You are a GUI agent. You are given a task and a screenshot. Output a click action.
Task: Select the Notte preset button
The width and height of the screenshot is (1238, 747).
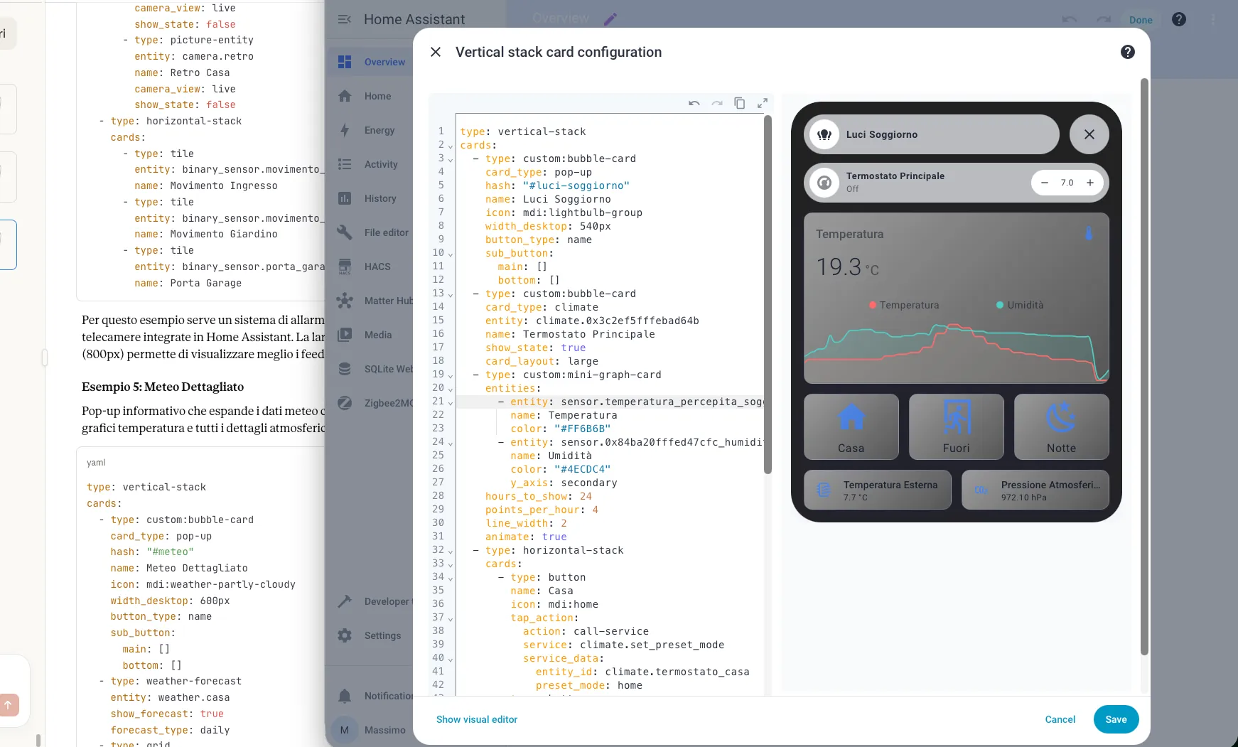[1061, 426]
